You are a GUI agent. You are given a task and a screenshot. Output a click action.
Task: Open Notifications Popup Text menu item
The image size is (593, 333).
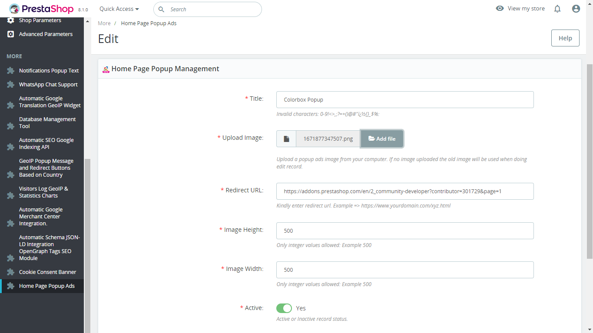(x=49, y=71)
